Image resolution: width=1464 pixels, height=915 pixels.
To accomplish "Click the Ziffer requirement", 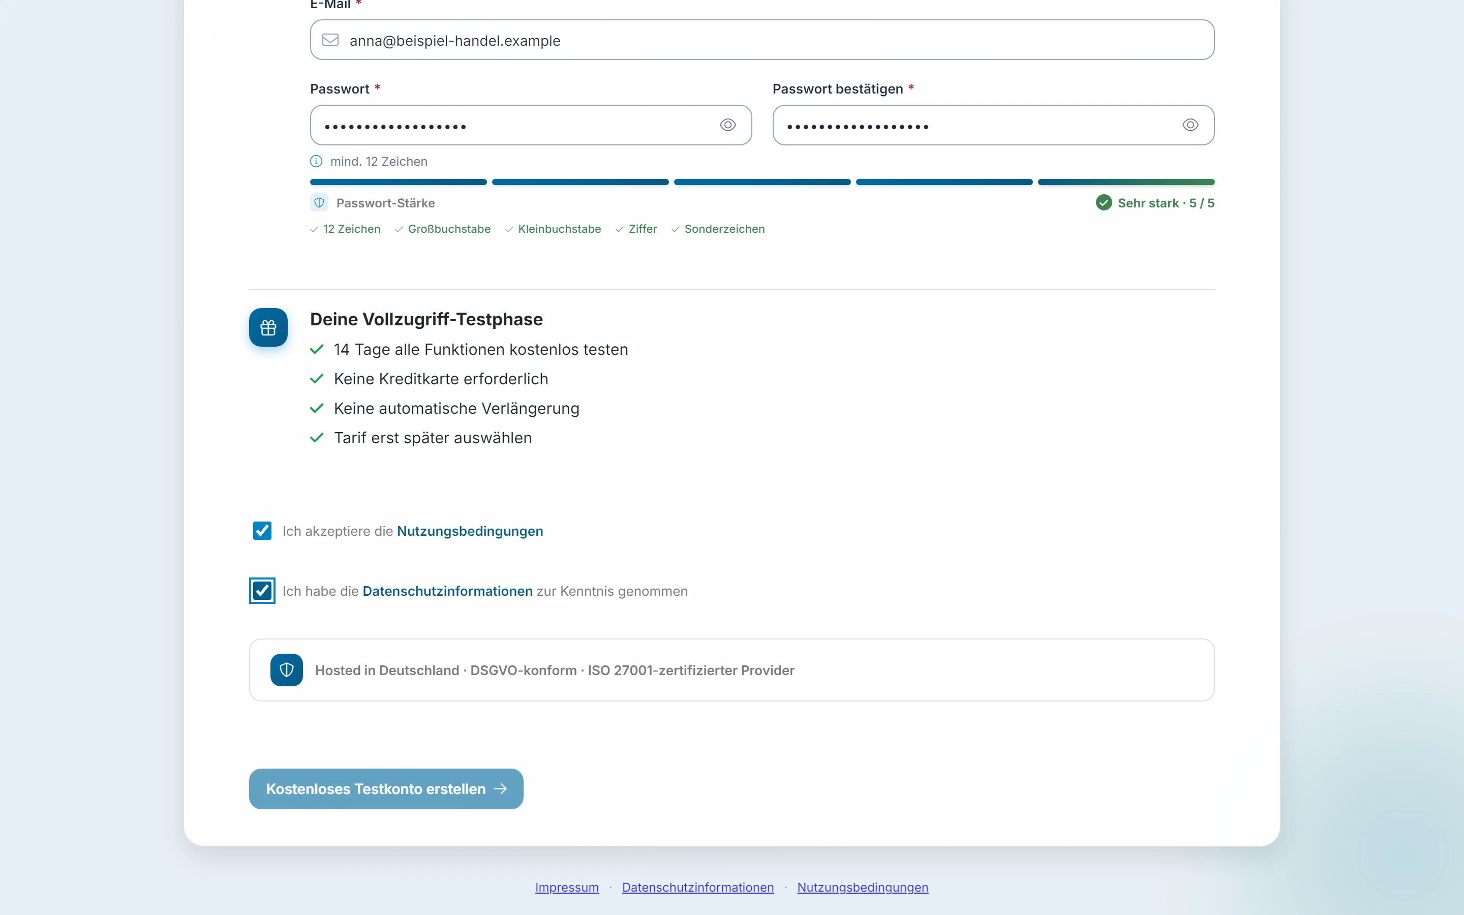I will pyautogui.click(x=636, y=229).
